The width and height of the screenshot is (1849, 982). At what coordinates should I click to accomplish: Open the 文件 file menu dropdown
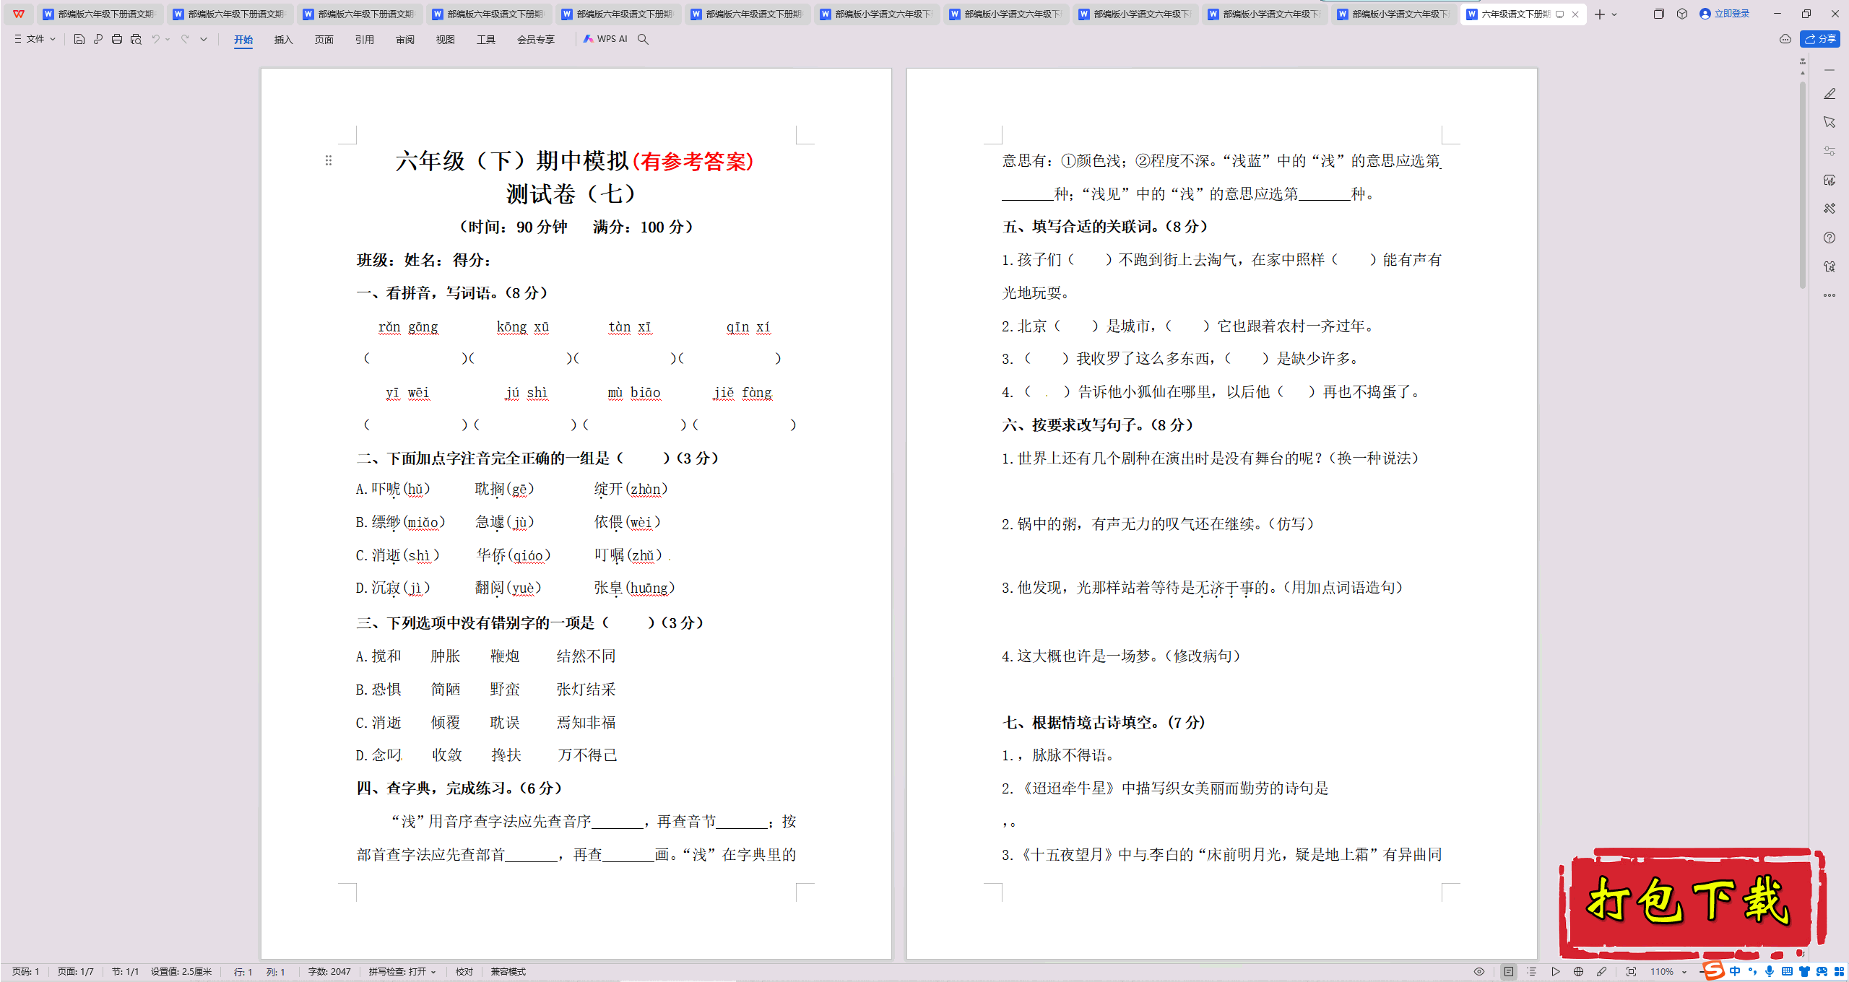coord(35,39)
